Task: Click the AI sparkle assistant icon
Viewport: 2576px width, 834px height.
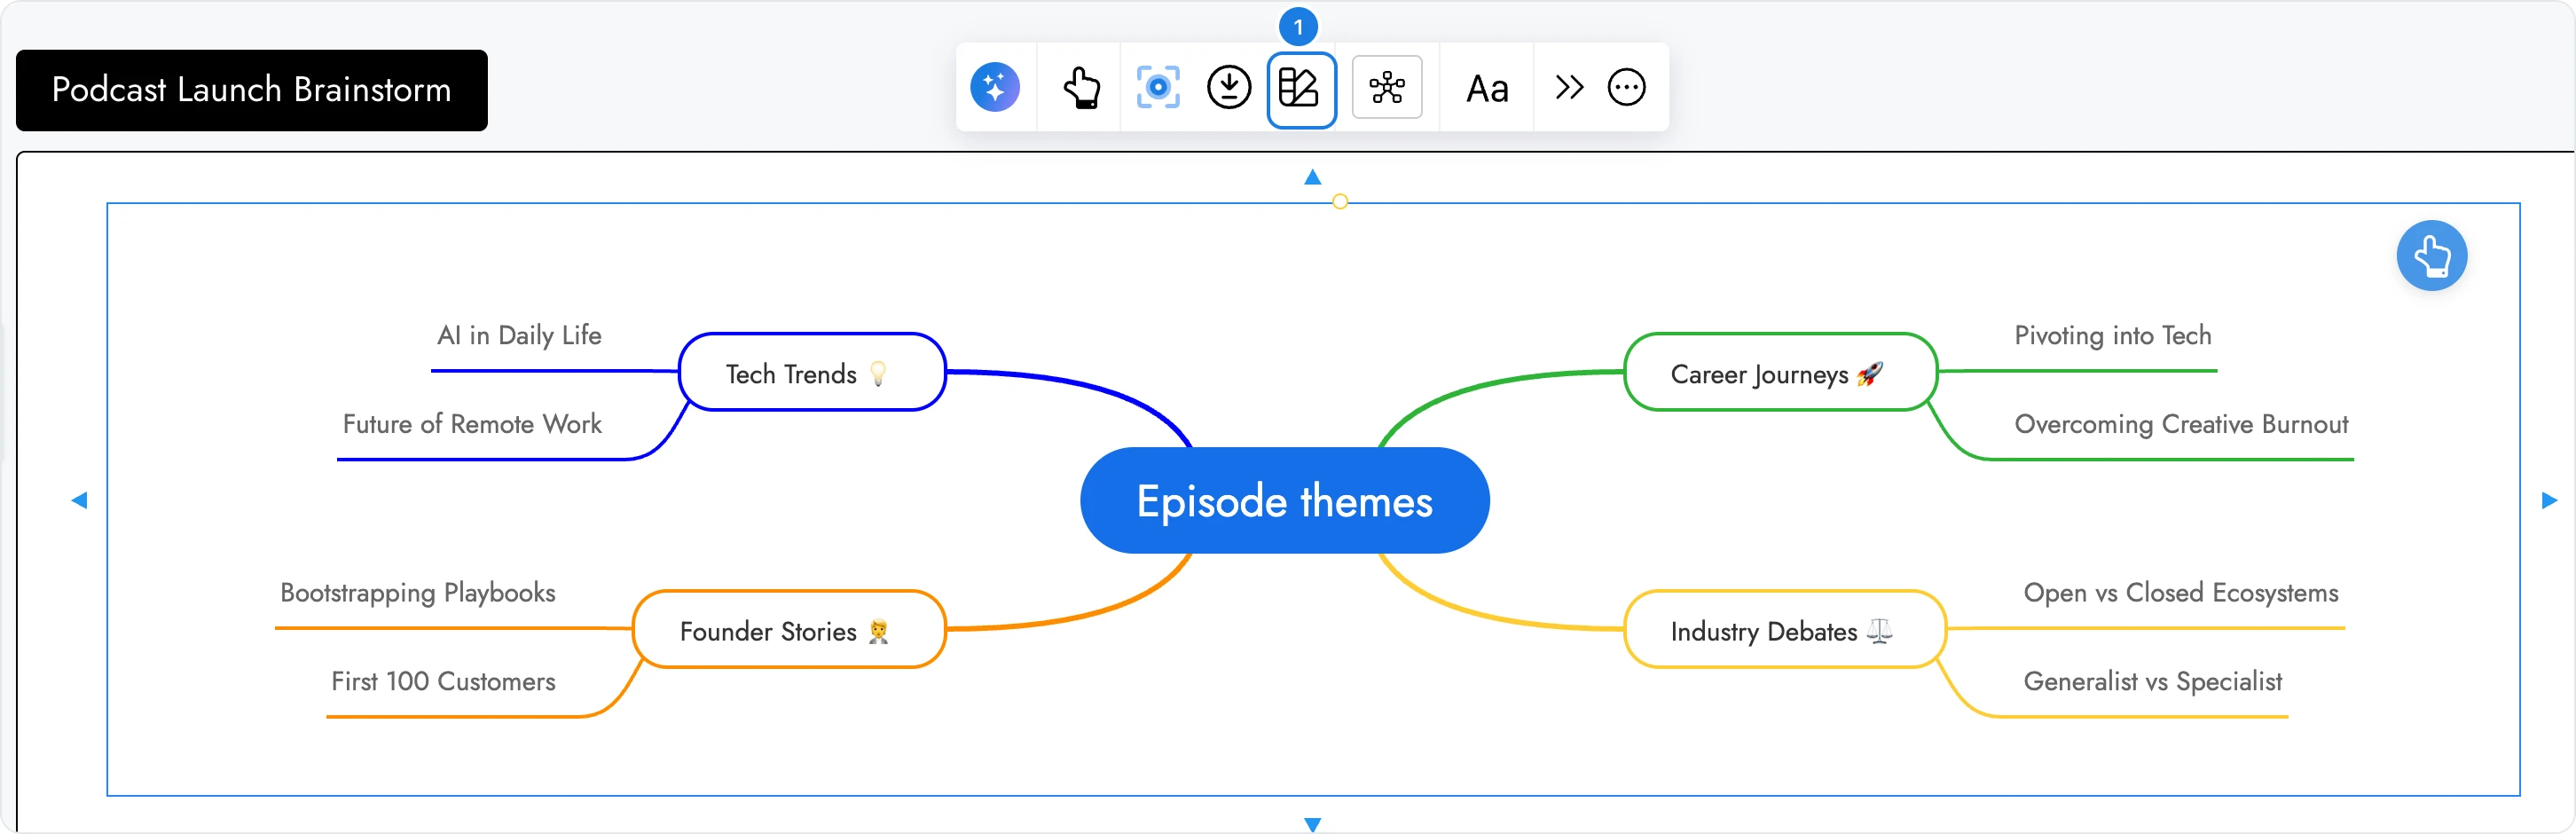Action: pos(995,88)
